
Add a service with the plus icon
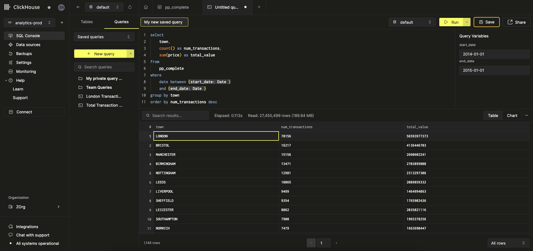tap(62, 23)
